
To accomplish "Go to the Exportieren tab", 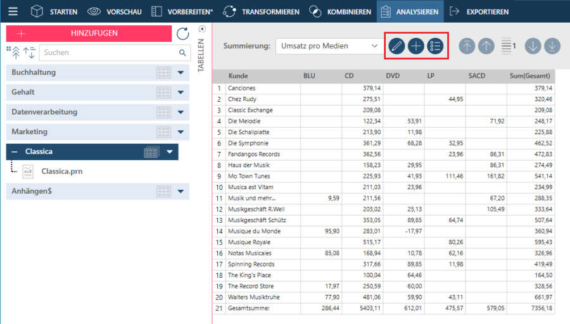I will point(479,11).
